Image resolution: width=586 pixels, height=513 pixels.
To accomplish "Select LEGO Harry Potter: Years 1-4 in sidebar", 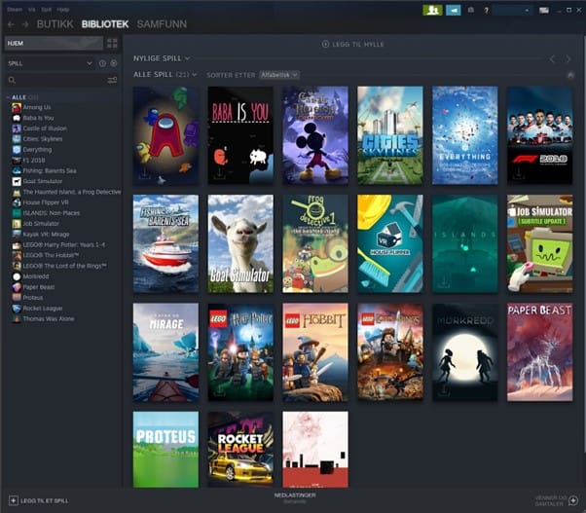I will click(63, 245).
